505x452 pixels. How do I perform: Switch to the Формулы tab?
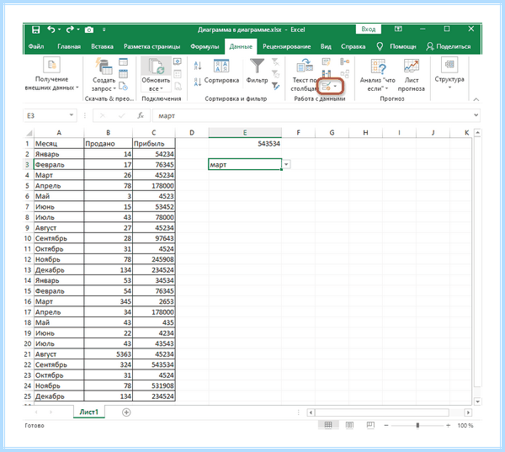(205, 46)
